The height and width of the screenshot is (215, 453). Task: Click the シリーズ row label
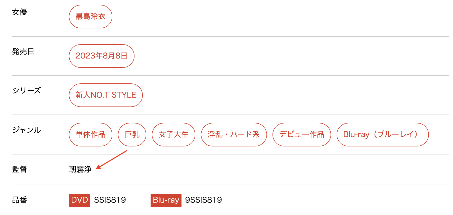[x=27, y=91]
